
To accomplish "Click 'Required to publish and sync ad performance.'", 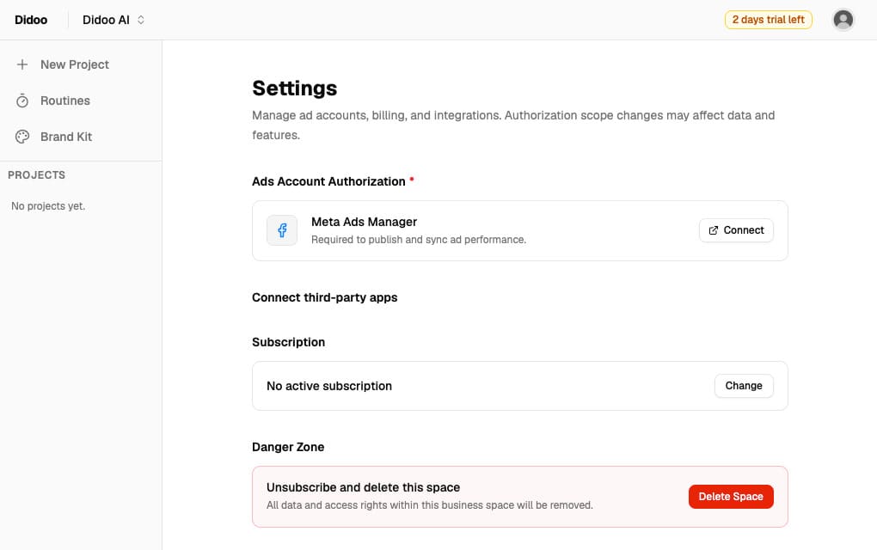I will tap(419, 240).
